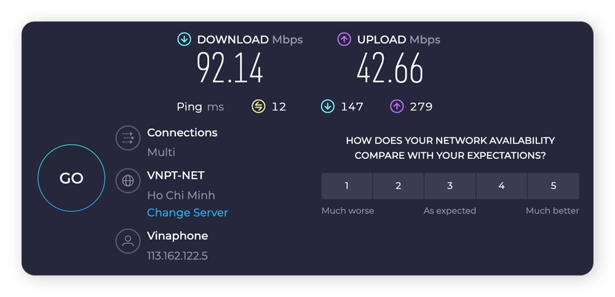Screen dimensions: 615x297
Task: Select rating 2 for network availability
Action: coord(399,186)
